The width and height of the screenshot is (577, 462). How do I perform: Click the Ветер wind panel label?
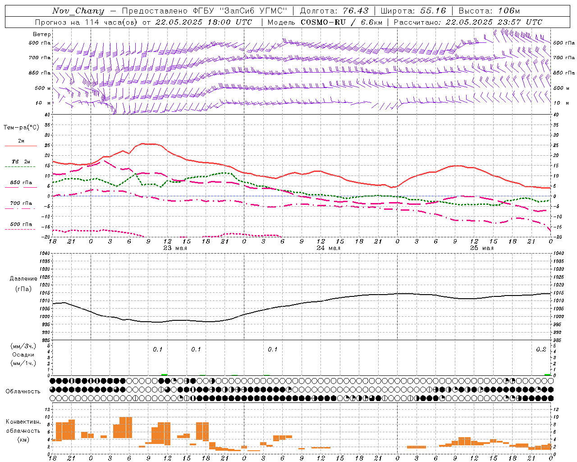coord(42,34)
